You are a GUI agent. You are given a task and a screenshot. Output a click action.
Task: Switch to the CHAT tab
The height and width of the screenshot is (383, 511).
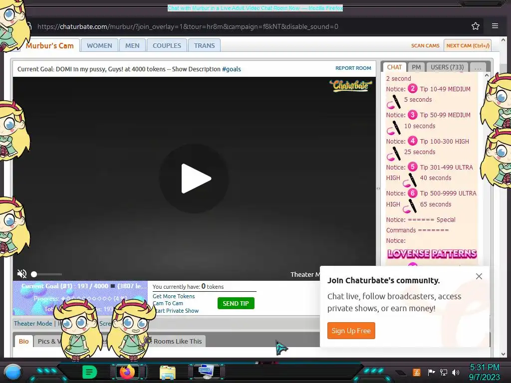(x=394, y=67)
